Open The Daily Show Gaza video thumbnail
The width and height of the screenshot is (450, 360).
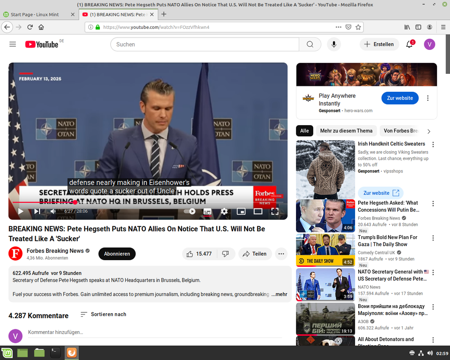pos(325,250)
